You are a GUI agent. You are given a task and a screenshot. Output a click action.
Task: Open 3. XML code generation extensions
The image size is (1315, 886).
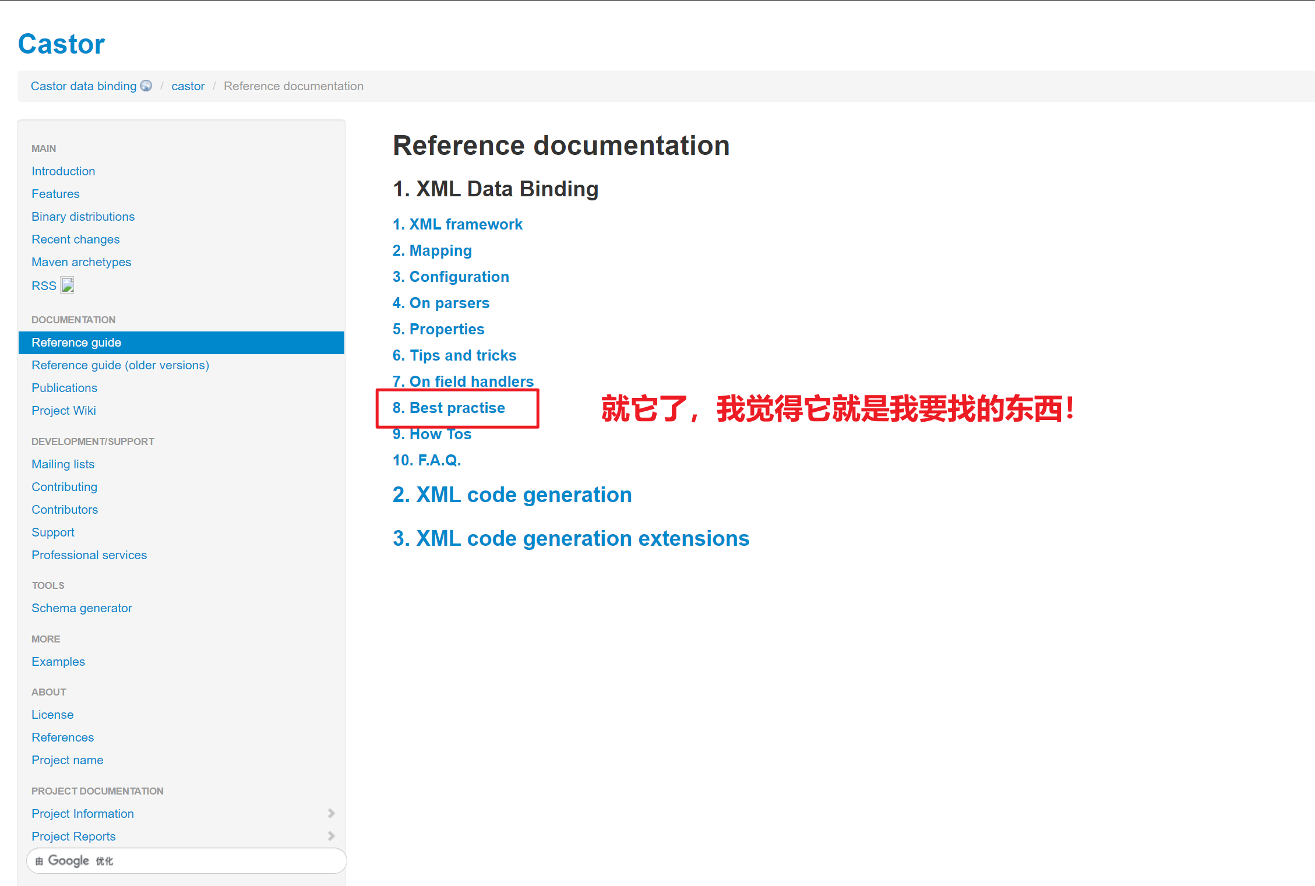tap(571, 538)
